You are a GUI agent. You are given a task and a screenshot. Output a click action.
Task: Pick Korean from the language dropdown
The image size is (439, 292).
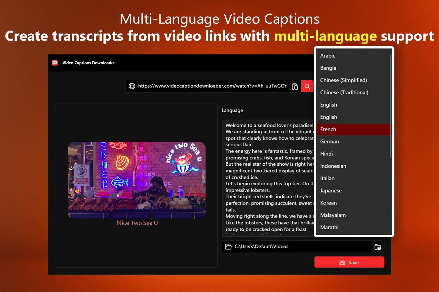[353, 203]
